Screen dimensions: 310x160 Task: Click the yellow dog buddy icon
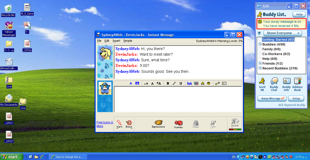pyautogui.click(x=105, y=53)
